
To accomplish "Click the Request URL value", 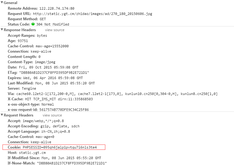I will coord(92,14).
